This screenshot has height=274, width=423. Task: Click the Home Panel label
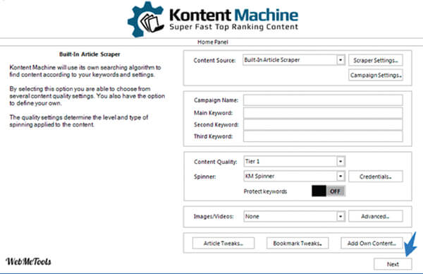[x=213, y=42]
